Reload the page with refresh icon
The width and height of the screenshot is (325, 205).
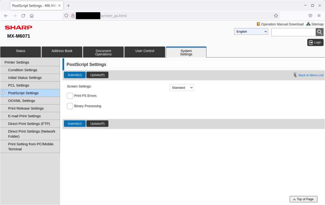pyautogui.click(x=23, y=16)
